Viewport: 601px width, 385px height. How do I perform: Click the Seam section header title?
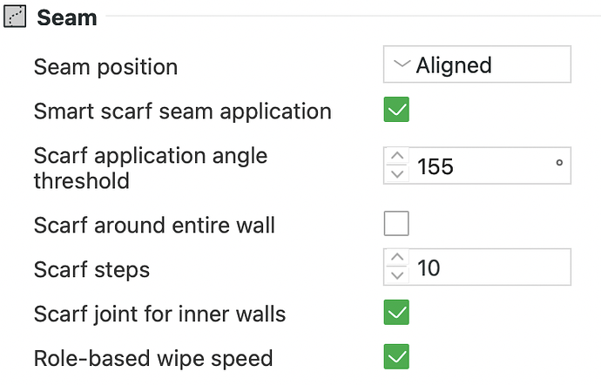(x=67, y=17)
